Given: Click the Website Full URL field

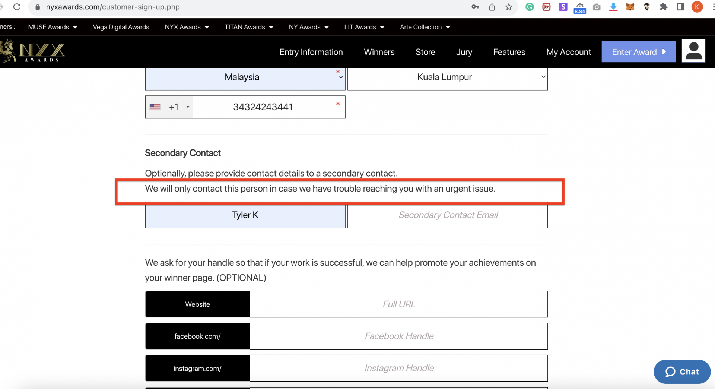Looking at the screenshot, I should coord(399,304).
